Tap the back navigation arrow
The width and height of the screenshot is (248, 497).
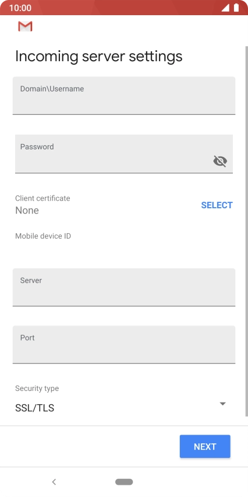(54, 482)
